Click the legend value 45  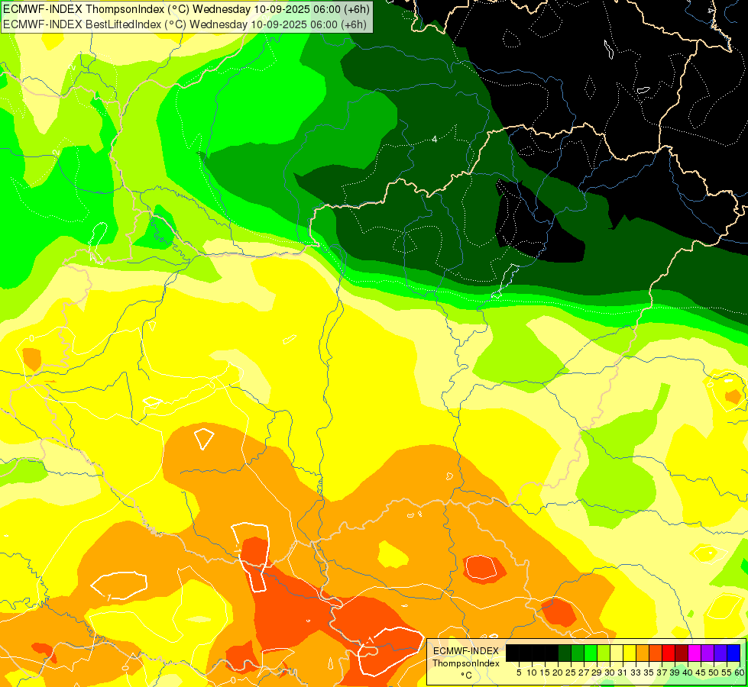click(x=701, y=672)
